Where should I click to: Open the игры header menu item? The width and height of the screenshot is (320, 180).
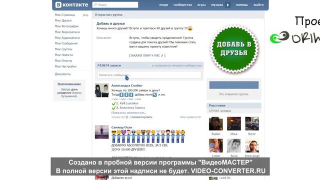coord(201,4)
